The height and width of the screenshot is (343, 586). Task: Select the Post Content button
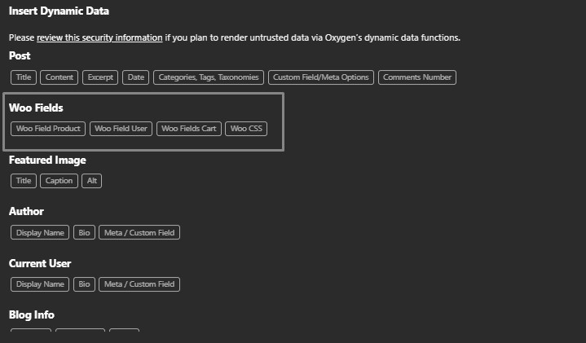click(59, 77)
